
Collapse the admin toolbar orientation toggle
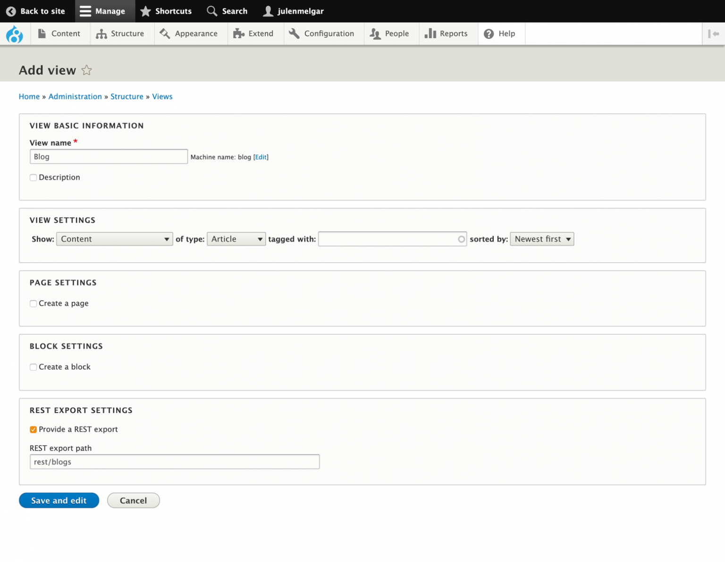(713, 34)
